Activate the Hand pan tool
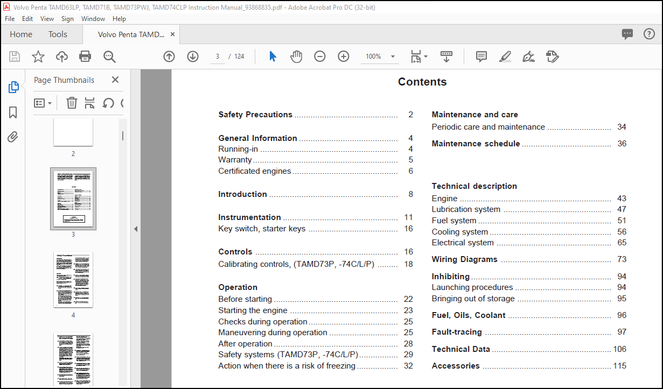The height and width of the screenshot is (389, 663). coord(296,56)
